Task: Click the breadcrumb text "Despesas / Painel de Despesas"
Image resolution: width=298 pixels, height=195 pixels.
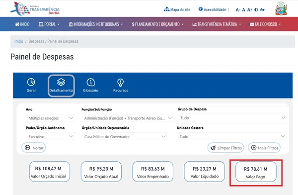Action: click(x=54, y=41)
